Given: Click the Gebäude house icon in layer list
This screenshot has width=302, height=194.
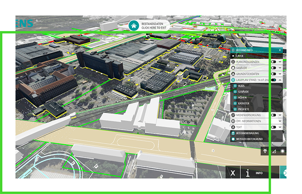Looking at the screenshot, I should point(233,68).
